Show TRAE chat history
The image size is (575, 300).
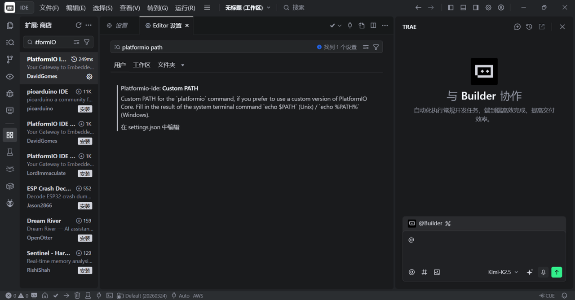tap(529, 27)
